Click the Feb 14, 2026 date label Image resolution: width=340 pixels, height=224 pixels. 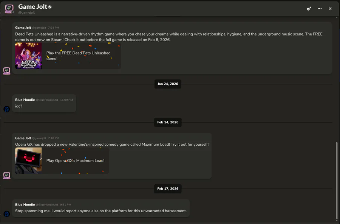[168, 122]
